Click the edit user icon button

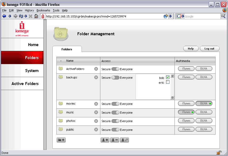[x=124, y=140]
